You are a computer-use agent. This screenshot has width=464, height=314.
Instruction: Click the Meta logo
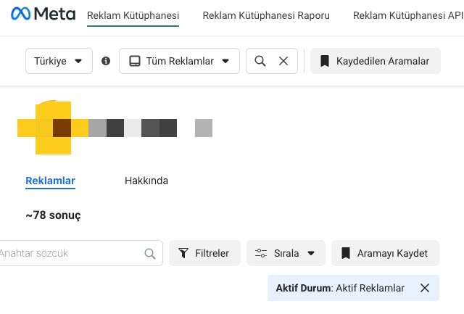coord(43,14)
